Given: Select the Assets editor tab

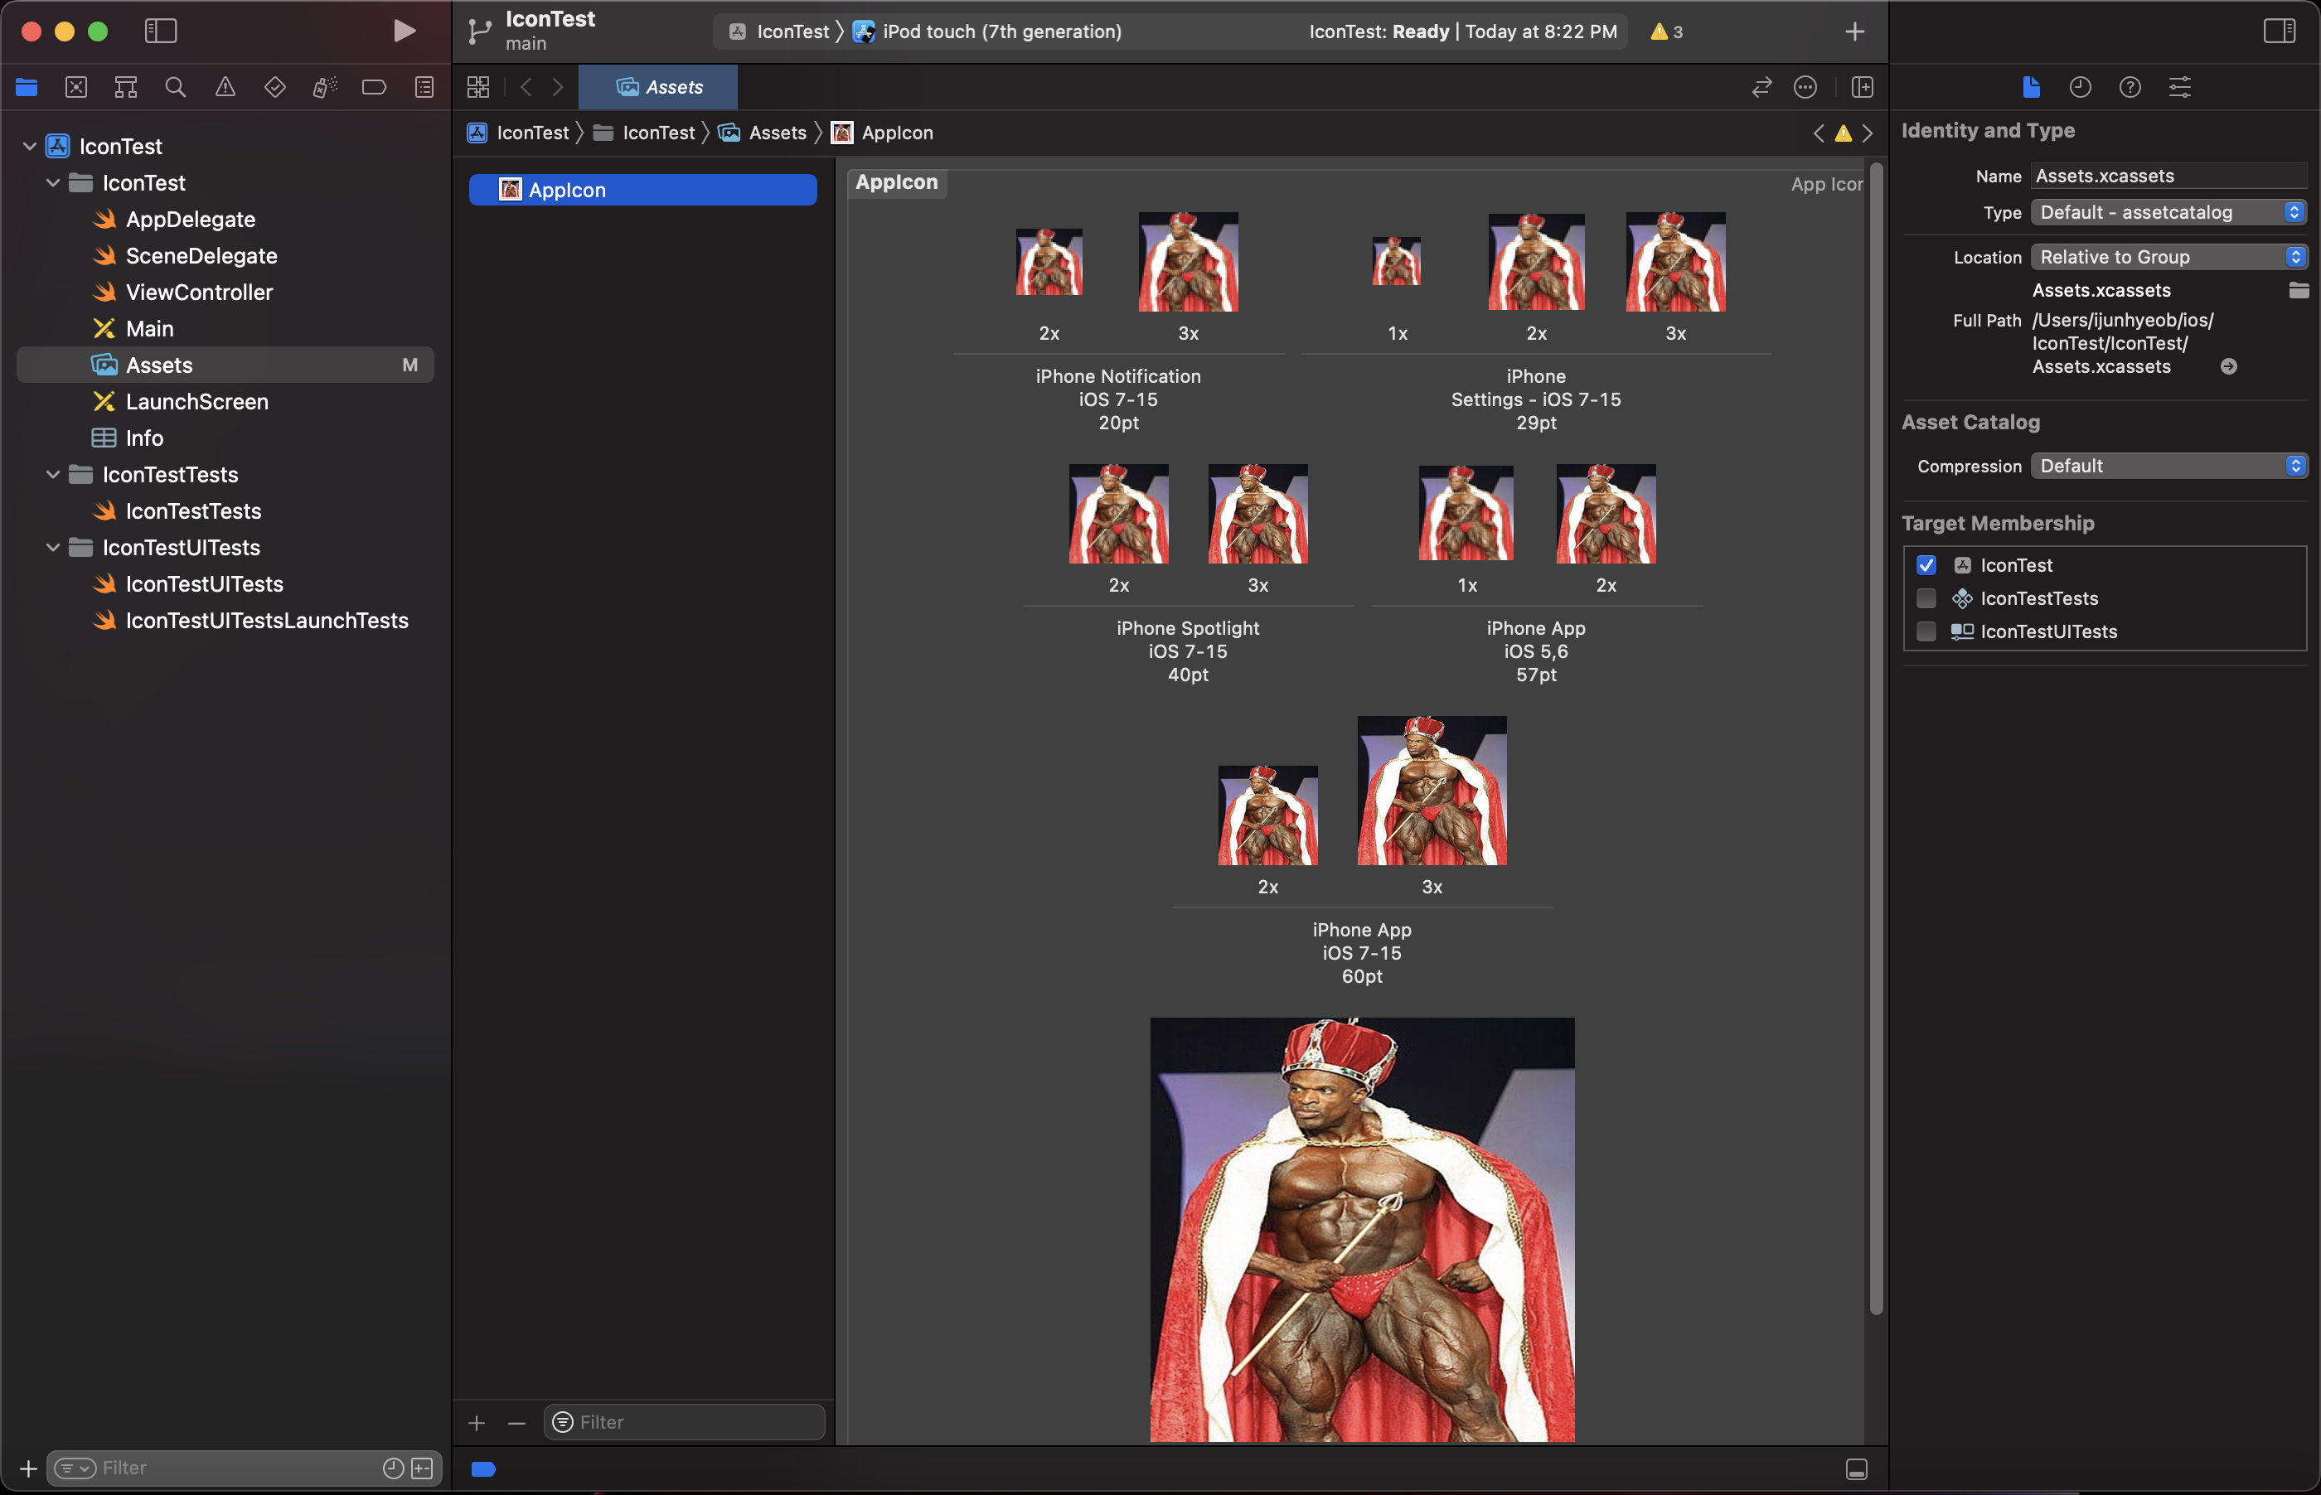Looking at the screenshot, I should pos(658,87).
